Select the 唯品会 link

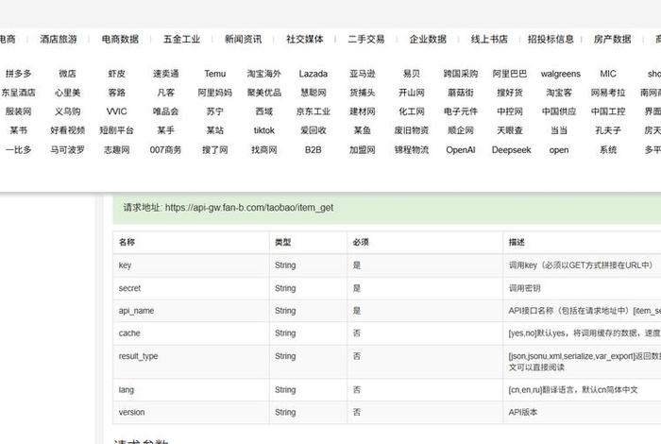click(x=165, y=111)
